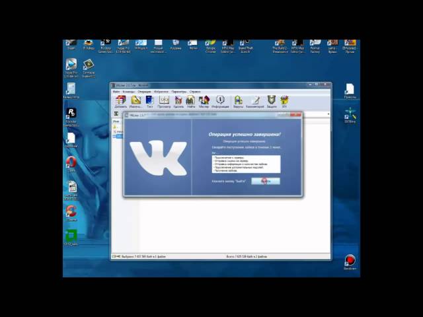Click the Opera browser desktop icon
This screenshot has width=423, height=317.
71,164
